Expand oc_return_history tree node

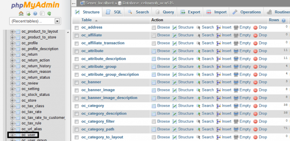[12, 66]
